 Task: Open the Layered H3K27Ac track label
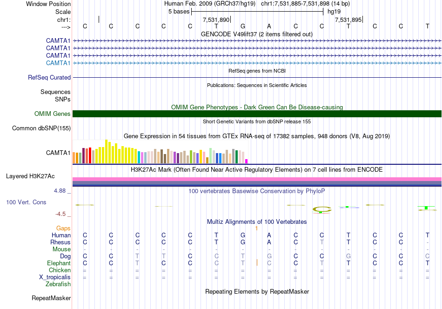[30, 176]
